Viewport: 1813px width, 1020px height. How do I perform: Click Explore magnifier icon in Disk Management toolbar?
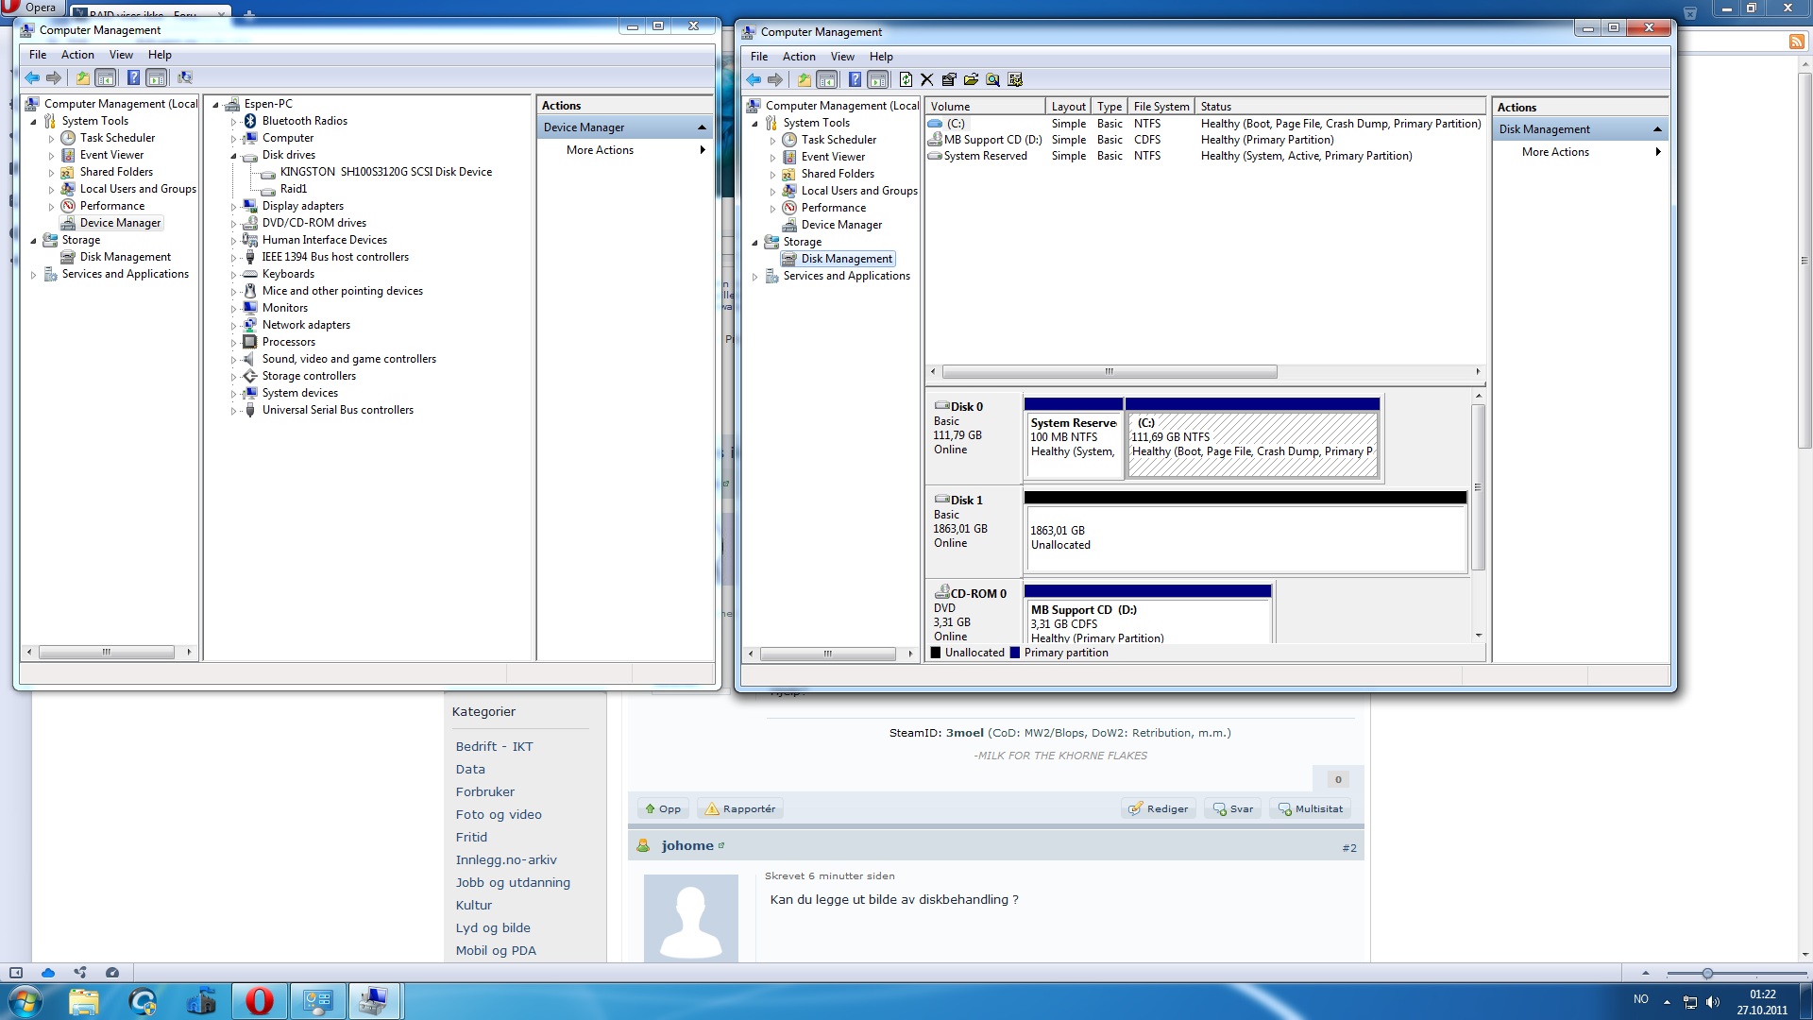pyautogui.click(x=992, y=79)
